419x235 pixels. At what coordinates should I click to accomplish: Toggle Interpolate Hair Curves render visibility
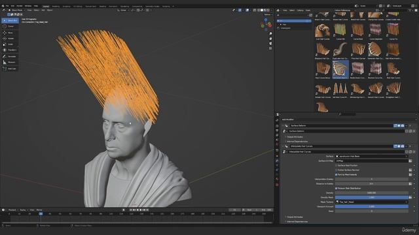click(403, 146)
